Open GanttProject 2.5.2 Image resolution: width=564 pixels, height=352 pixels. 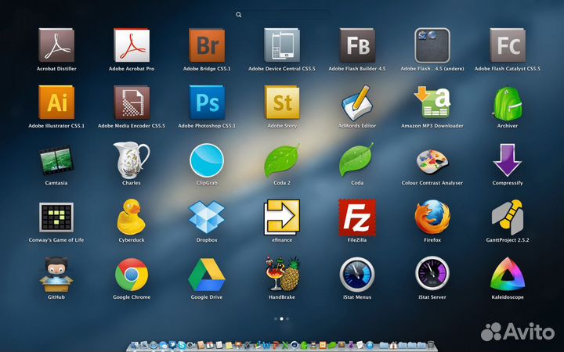[508, 217]
